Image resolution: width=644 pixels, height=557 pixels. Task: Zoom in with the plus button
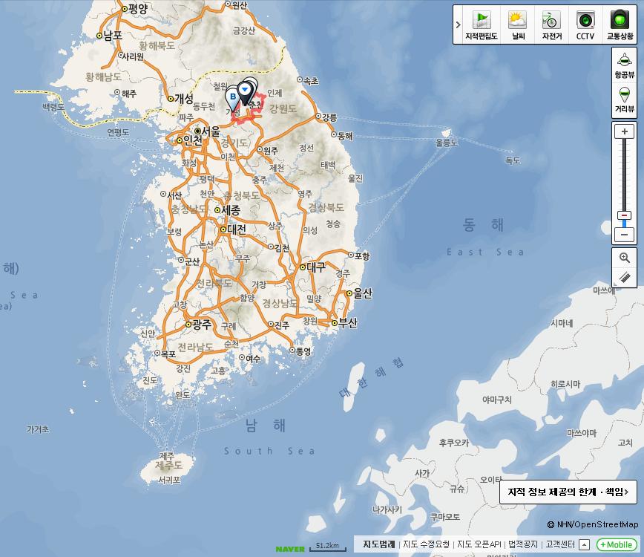(625, 131)
